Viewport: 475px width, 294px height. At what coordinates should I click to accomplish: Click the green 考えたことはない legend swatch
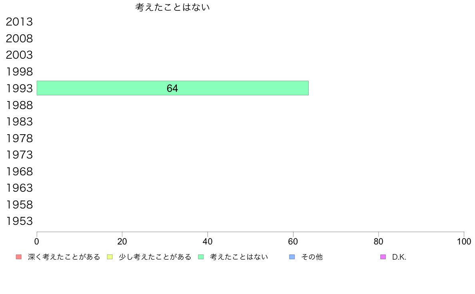point(201,257)
